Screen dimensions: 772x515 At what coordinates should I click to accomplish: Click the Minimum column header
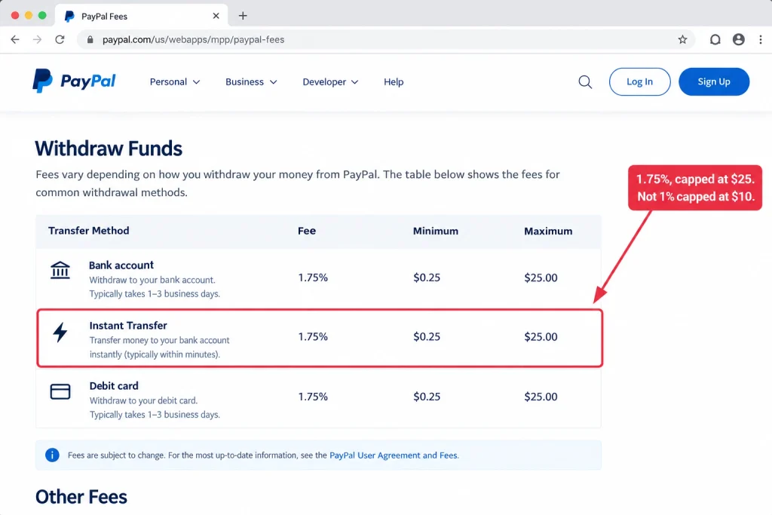tap(435, 231)
